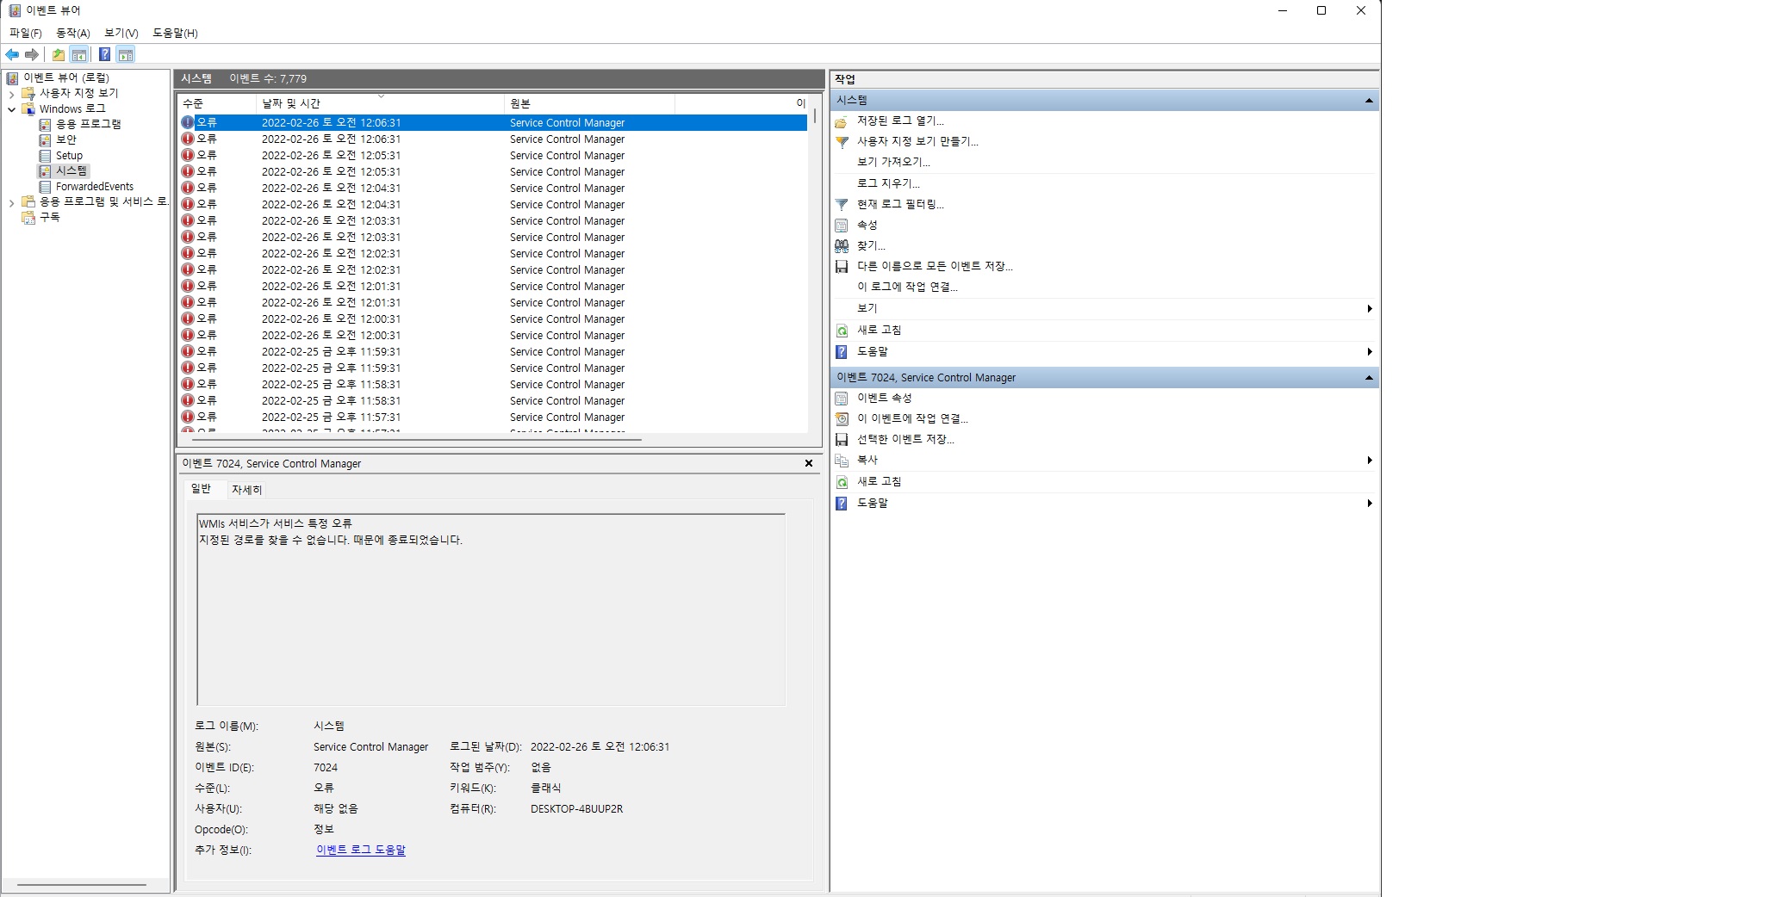Open the 이벤트 로그 도움말 link
The height and width of the screenshot is (897, 1778).
coord(361,850)
